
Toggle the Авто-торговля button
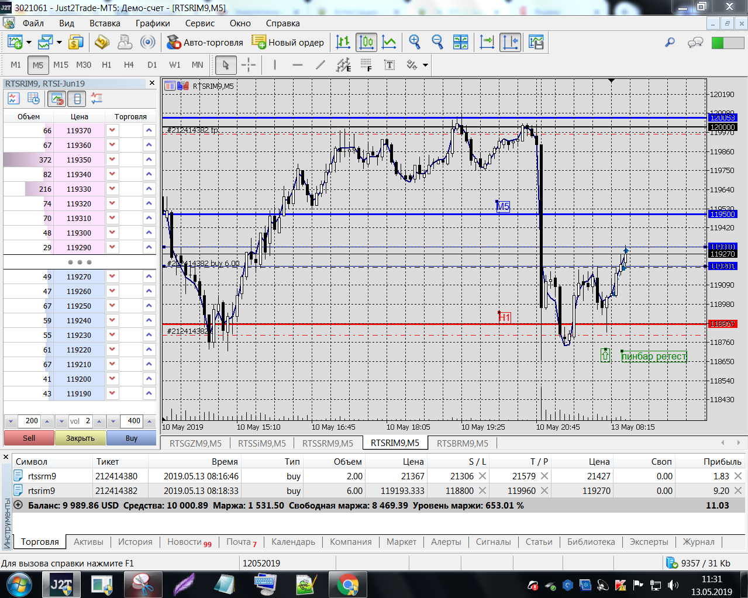205,42
